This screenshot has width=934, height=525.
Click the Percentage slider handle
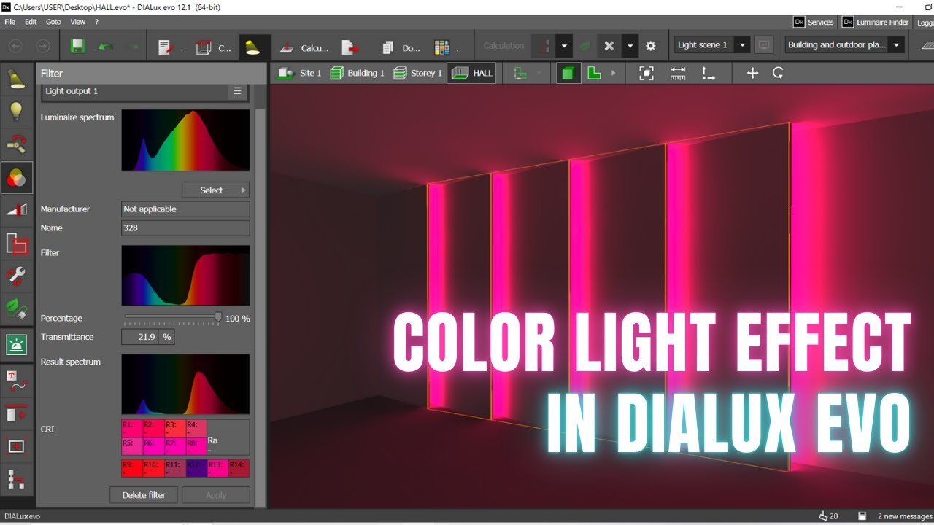pos(217,316)
